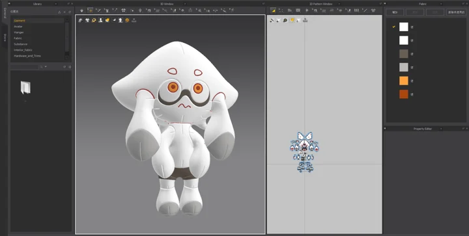Open the 3D Window title dropdown
Screen dimensions: 469x236
(x=184, y=4)
